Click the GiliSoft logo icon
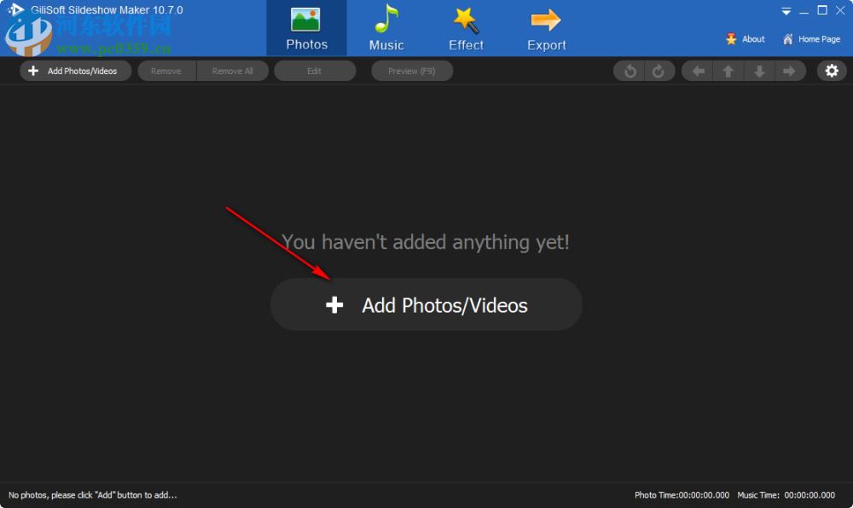Image resolution: width=853 pixels, height=508 pixels. (x=14, y=8)
